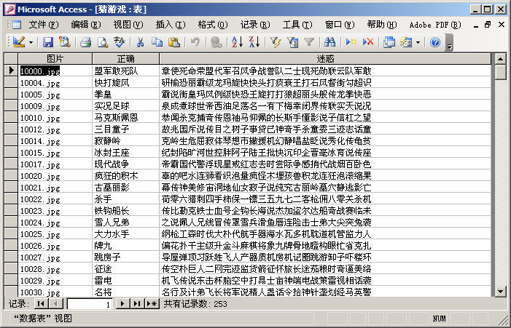Click the Filter By Form icon

pyautogui.click(x=292, y=42)
